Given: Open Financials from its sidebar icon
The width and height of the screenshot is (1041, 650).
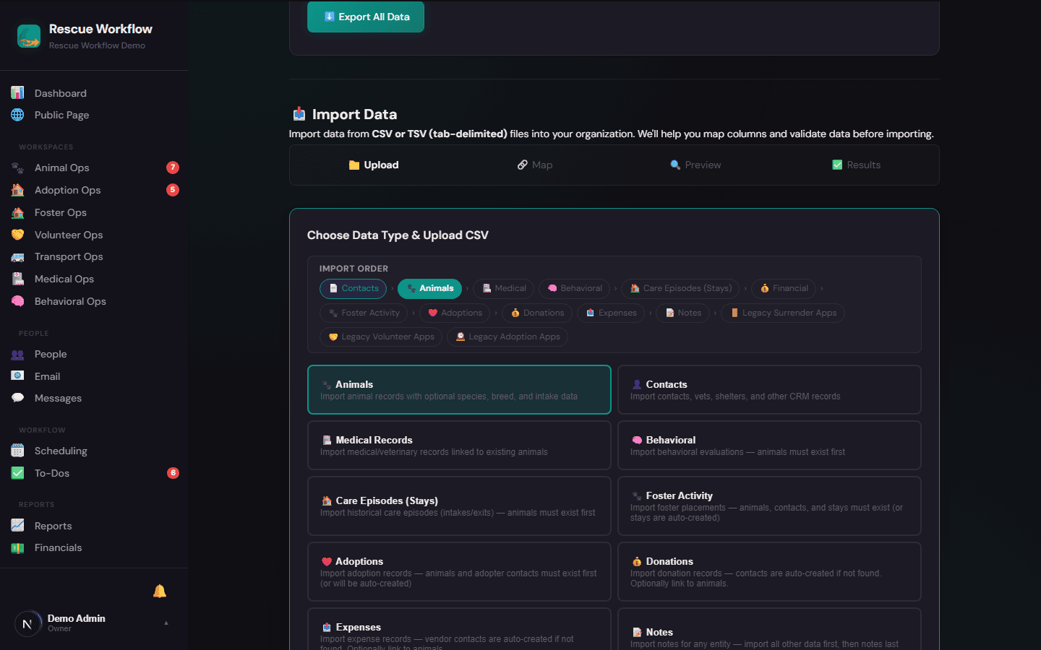Looking at the screenshot, I should [18, 547].
